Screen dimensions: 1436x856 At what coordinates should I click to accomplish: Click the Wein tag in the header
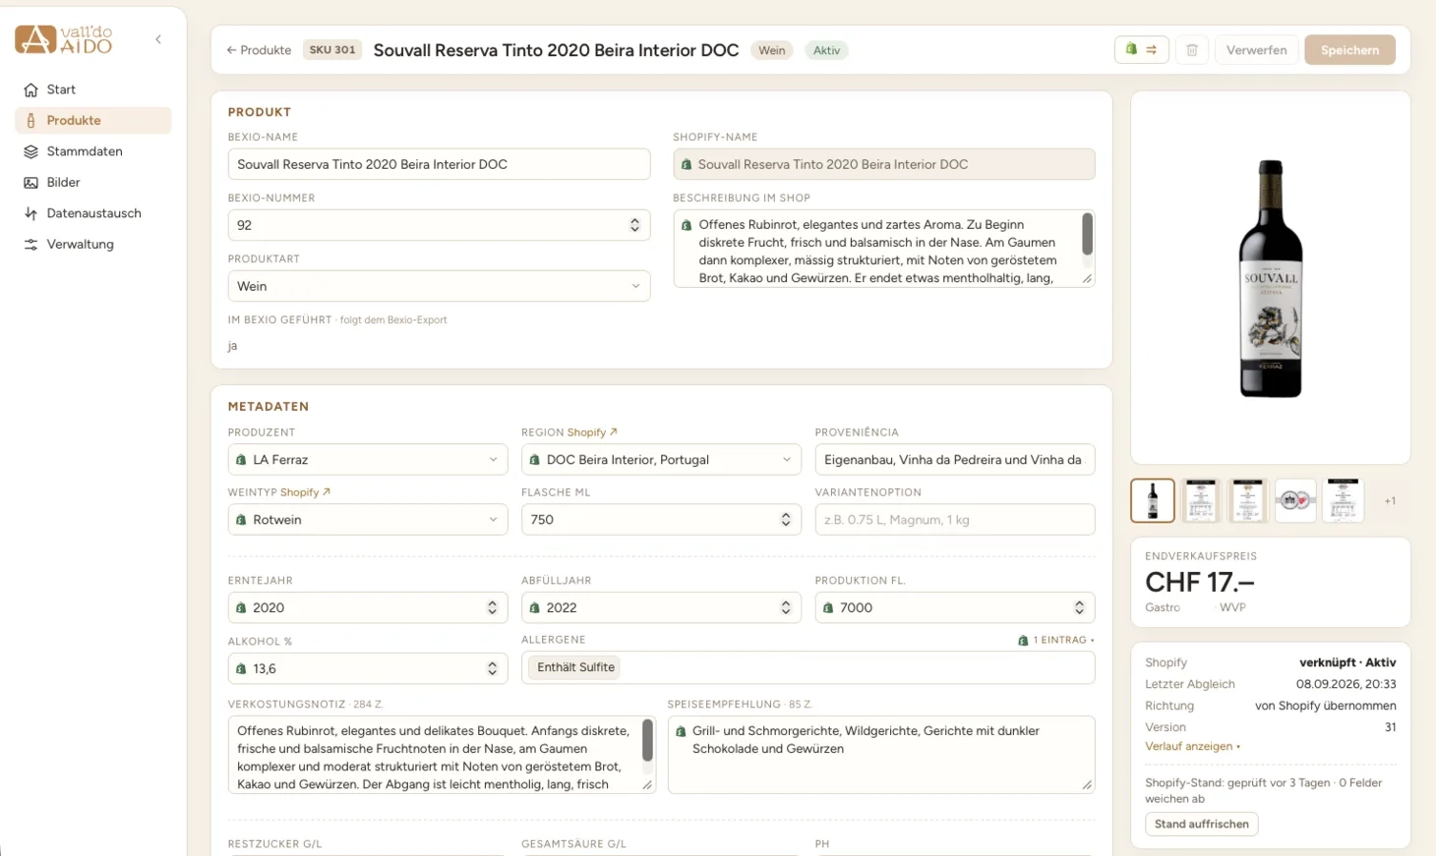[x=772, y=50]
